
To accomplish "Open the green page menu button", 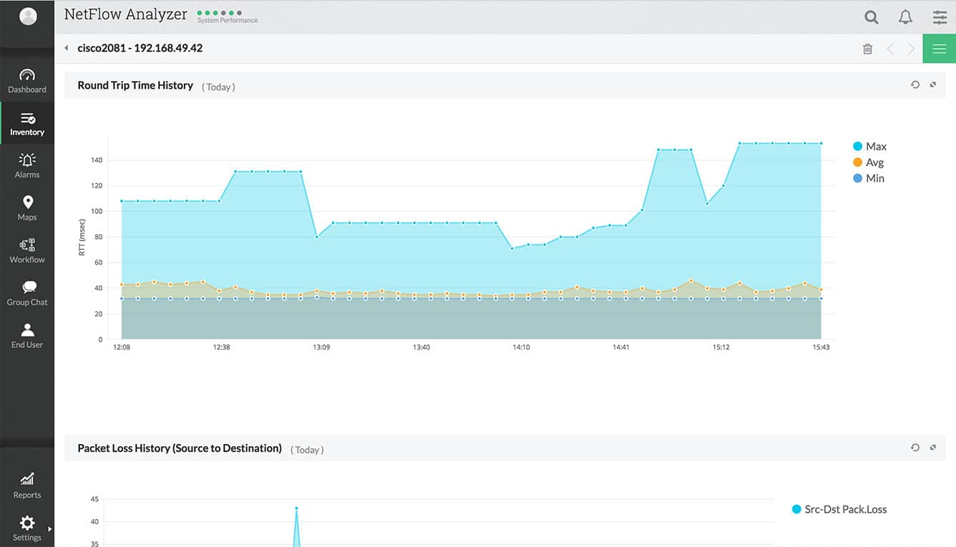I will [939, 48].
